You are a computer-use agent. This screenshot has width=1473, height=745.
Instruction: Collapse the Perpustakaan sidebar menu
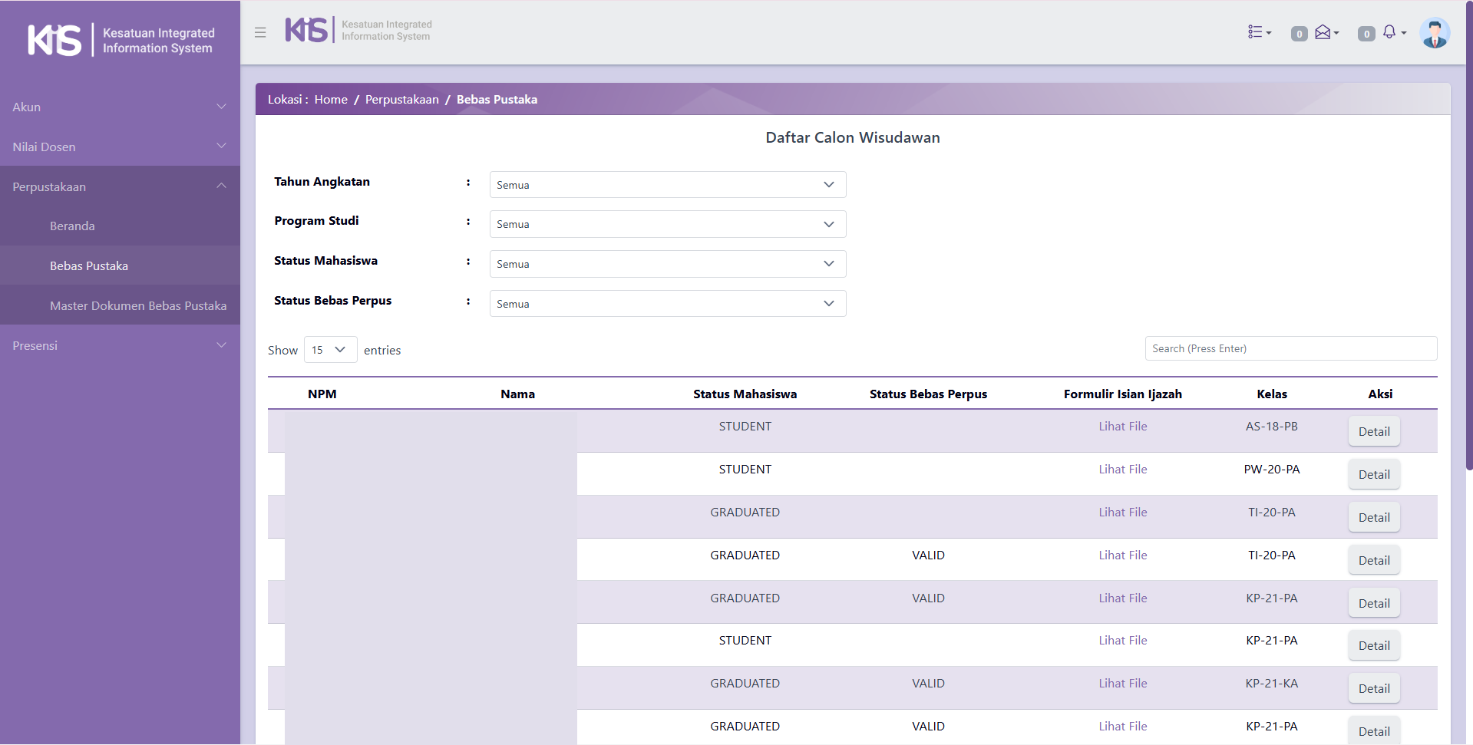tap(120, 186)
